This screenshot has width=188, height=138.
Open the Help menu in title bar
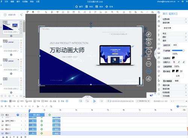coord(32,2)
